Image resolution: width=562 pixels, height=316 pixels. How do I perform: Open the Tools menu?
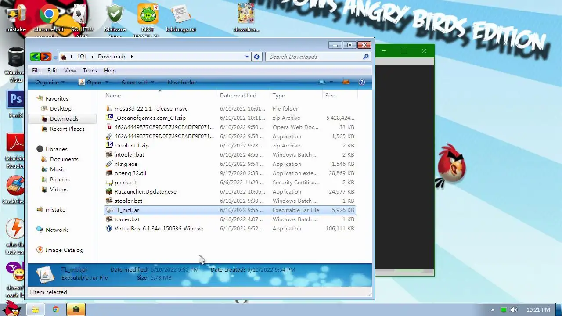[x=90, y=70]
